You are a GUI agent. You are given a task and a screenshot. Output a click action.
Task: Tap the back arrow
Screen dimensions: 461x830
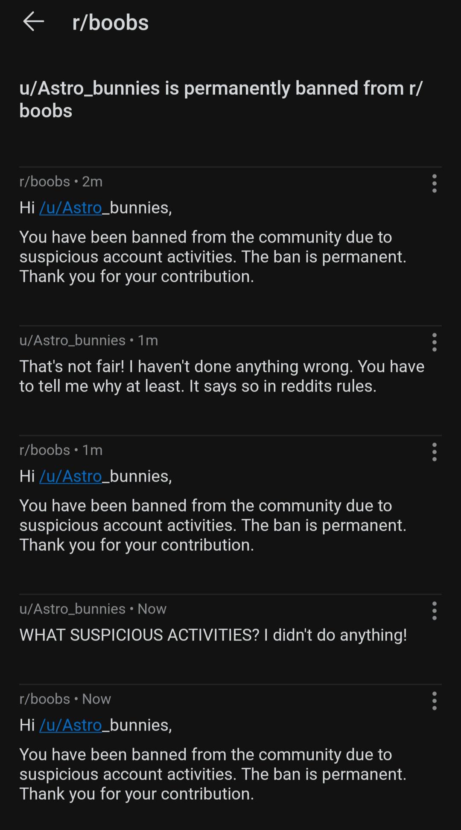(x=34, y=22)
